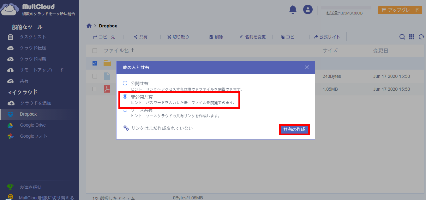Select 非公開共有 radio option
This screenshot has width=426, height=200.
tap(125, 96)
